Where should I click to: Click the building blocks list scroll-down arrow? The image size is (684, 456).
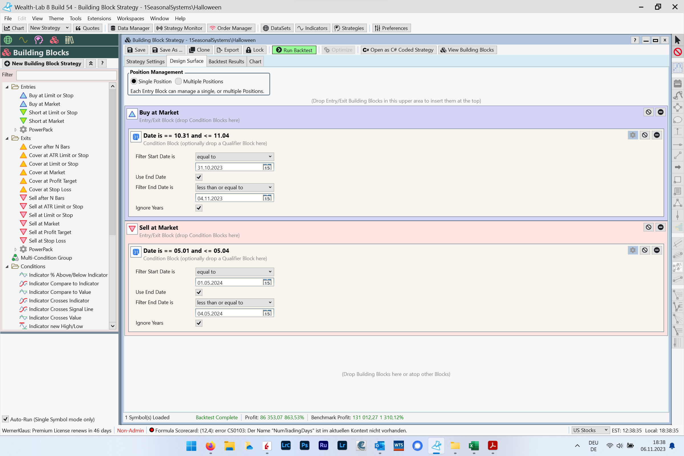(x=113, y=326)
